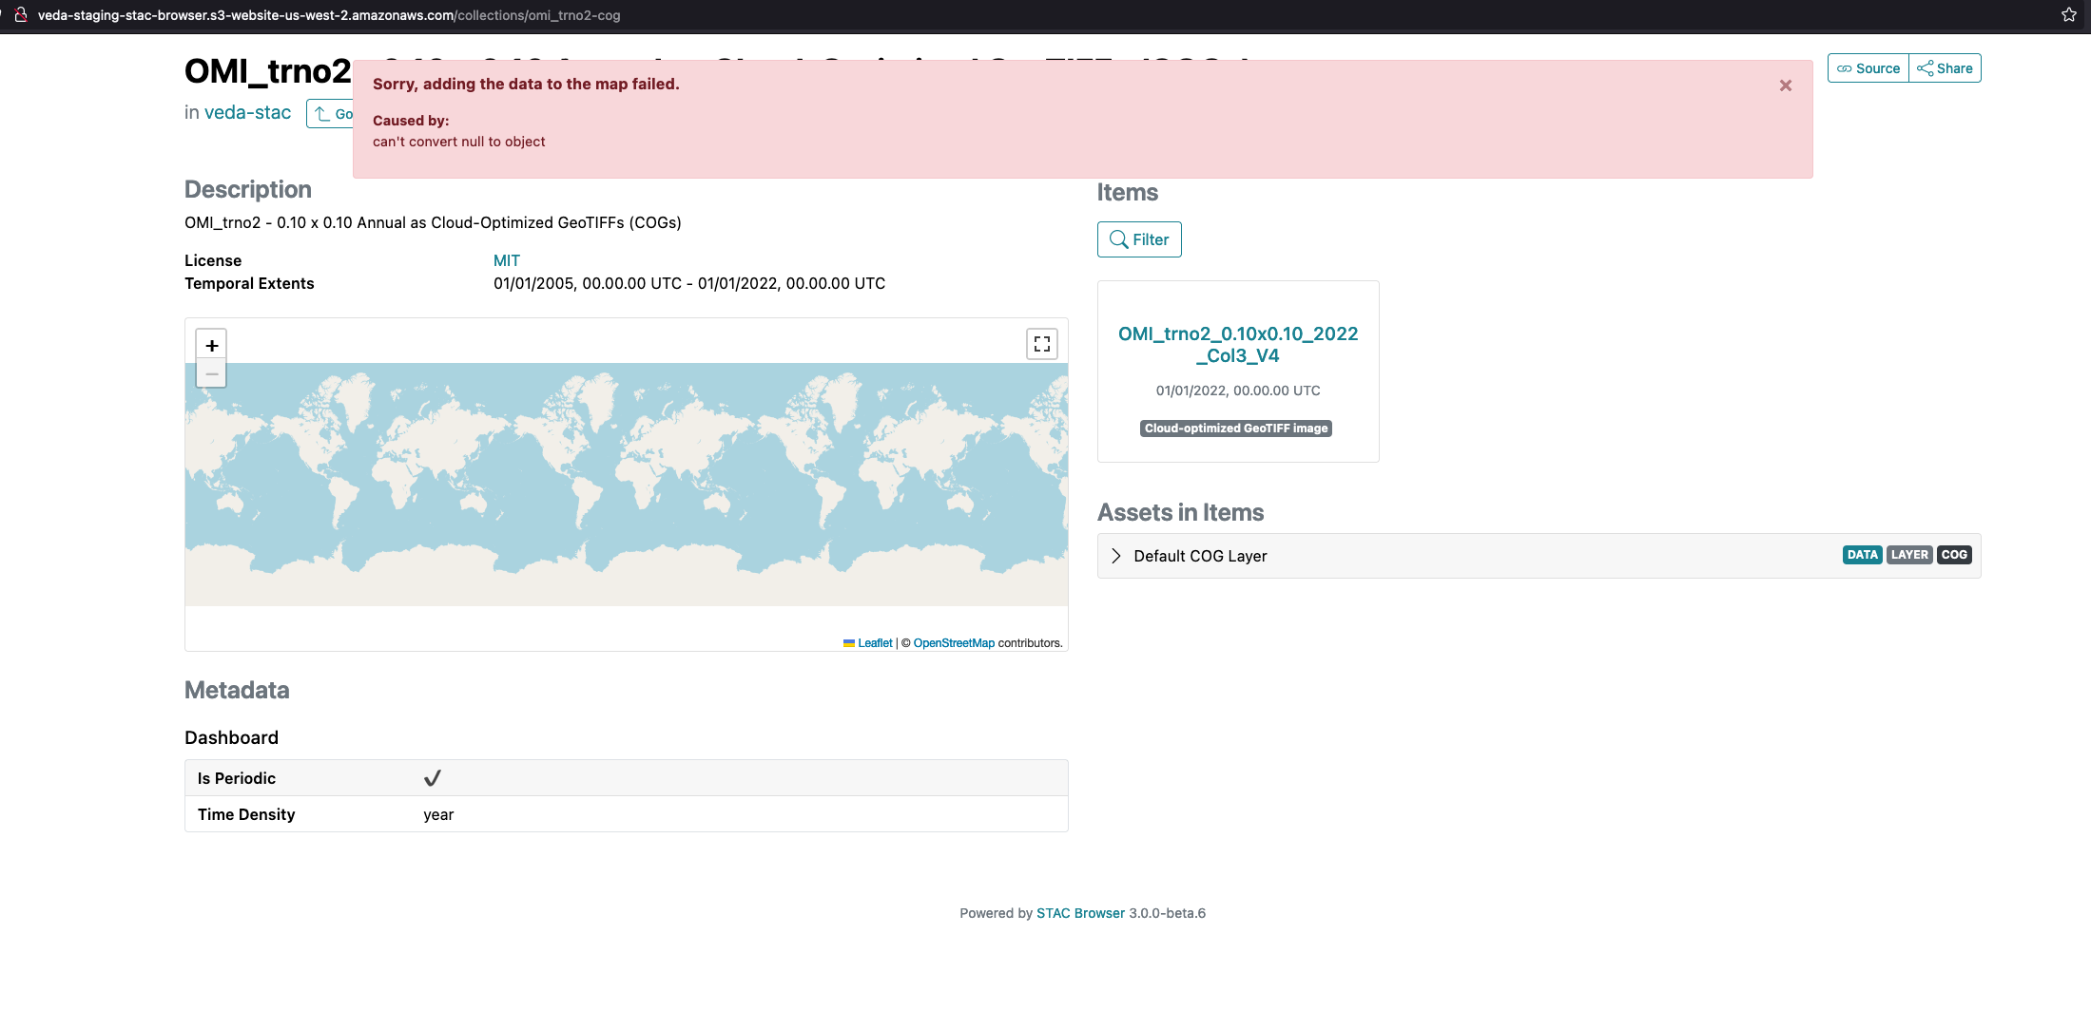Open fullscreen view of the map

(x=1040, y=343)
